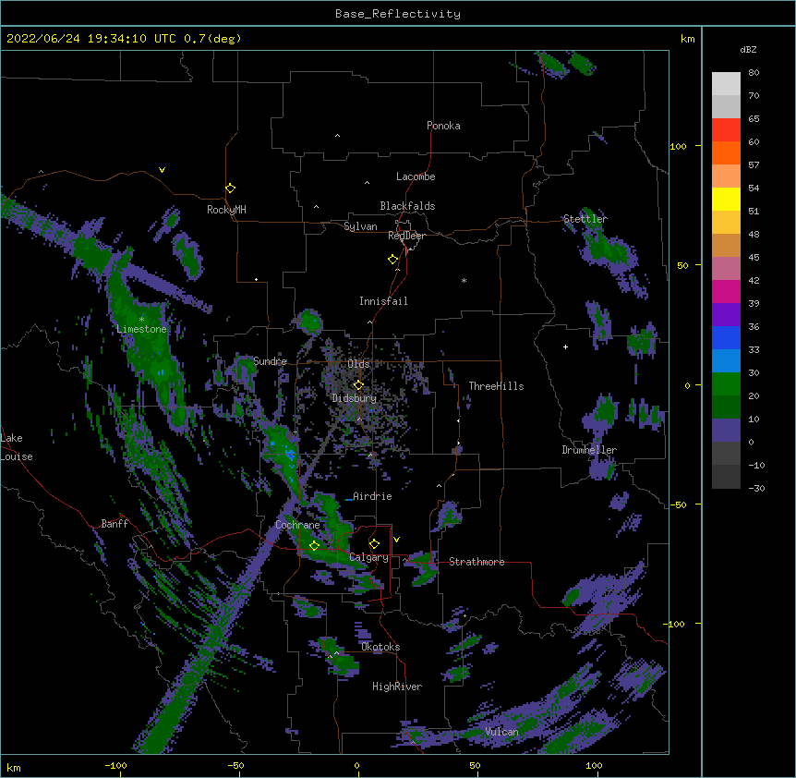The height and width of the screenshot is (778, 796).
Task: Click the Calgary city label
Action: [x=368, y=557]
